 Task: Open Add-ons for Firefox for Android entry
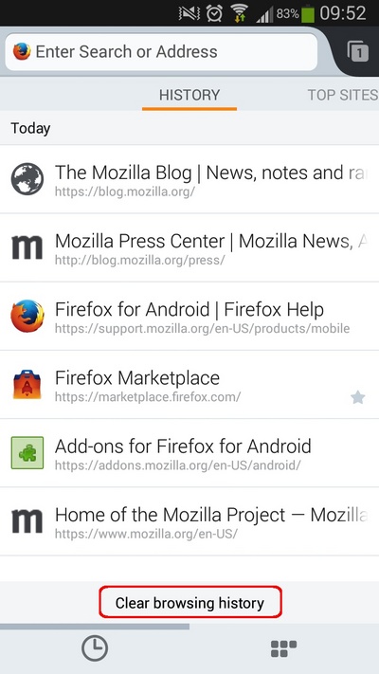189,452
